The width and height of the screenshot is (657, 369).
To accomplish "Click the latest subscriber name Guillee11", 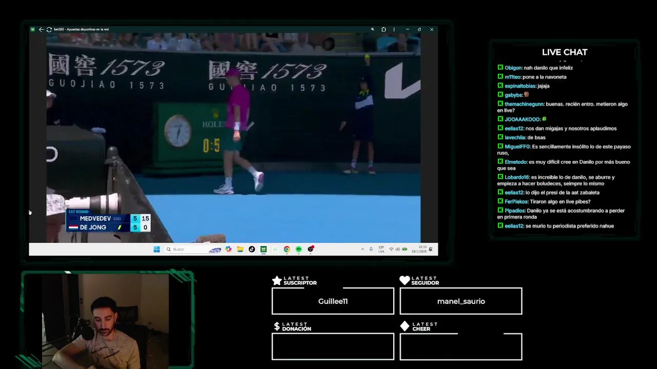I will click(x=333, y=301).
